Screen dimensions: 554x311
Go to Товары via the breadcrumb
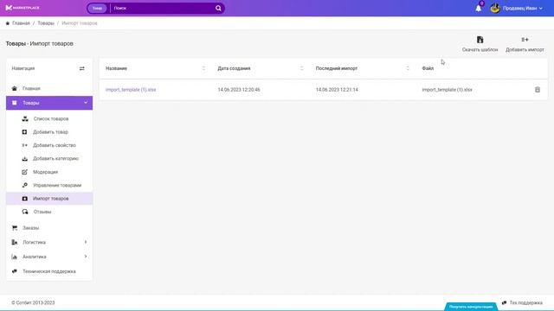point(46,23)
